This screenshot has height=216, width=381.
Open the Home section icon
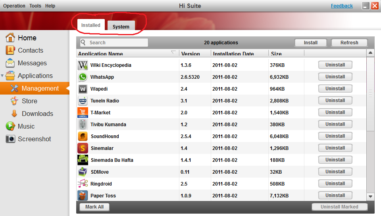[x=10, y=38]
